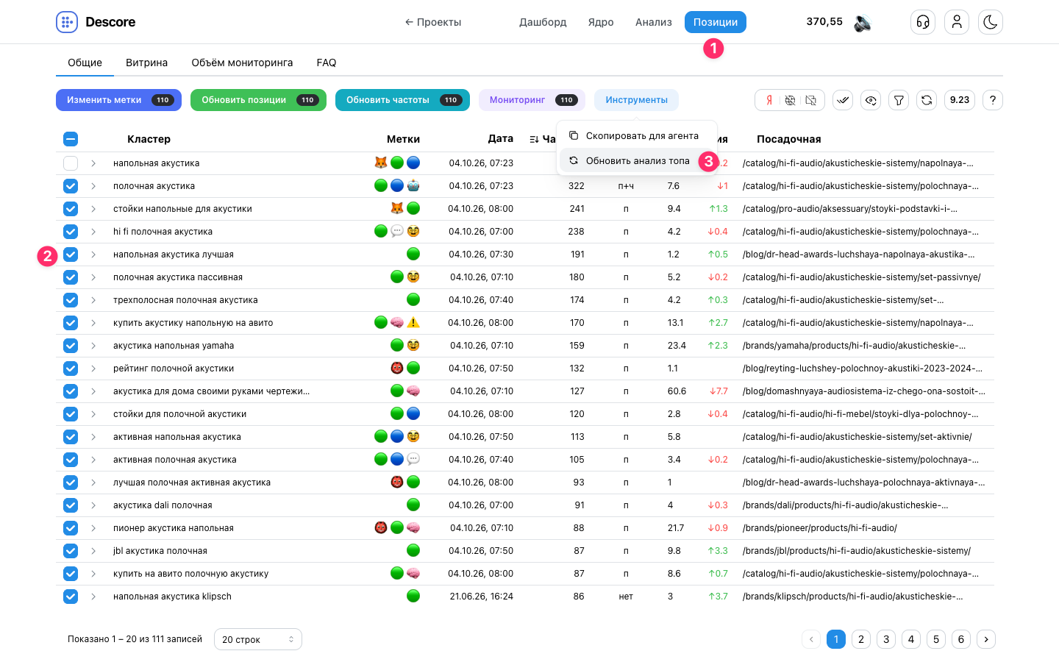1059x662 pixels.
Task: Click the crossed-out devices icon
Action: pos(811,100)
